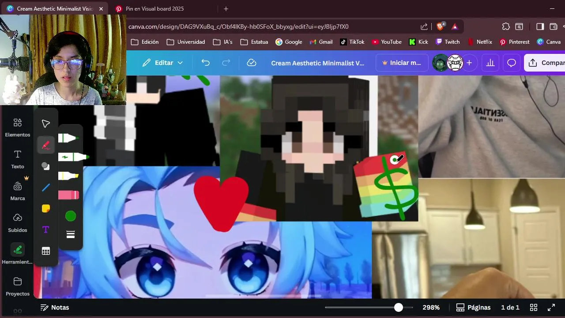This screenshot has width=565, height=318.
Task: Choose the select arrow pointer tool
Action: (x=46, y=124)
